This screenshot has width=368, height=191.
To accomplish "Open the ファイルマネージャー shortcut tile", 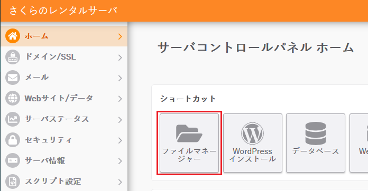I will pos(189,143).
